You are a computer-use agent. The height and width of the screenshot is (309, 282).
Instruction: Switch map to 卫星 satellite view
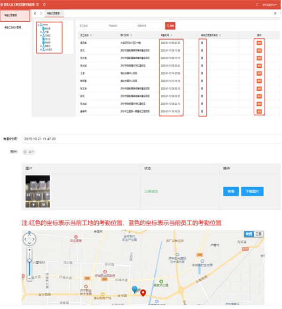pos(258,234)
